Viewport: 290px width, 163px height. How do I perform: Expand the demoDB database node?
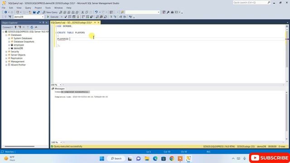[9, 48]
